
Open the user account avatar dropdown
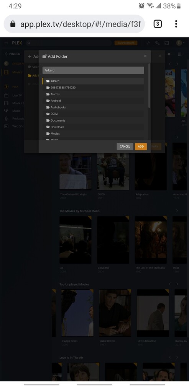coord(180,43)
